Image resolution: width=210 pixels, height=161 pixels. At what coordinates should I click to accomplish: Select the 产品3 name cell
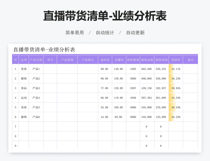36,88
